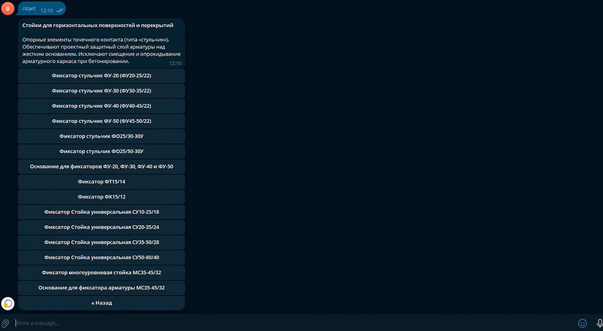Viewport: 603px width, 331px height.
Task: Click the orange 'B' user avatar
Action: point(8,8)
